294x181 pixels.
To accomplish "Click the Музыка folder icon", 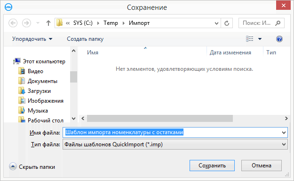I will 22,111.
